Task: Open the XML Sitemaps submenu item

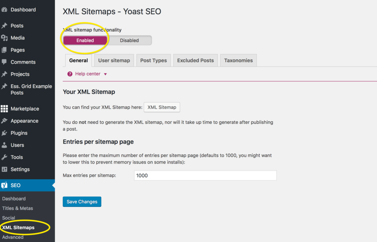Action: (x=18, y=227)
